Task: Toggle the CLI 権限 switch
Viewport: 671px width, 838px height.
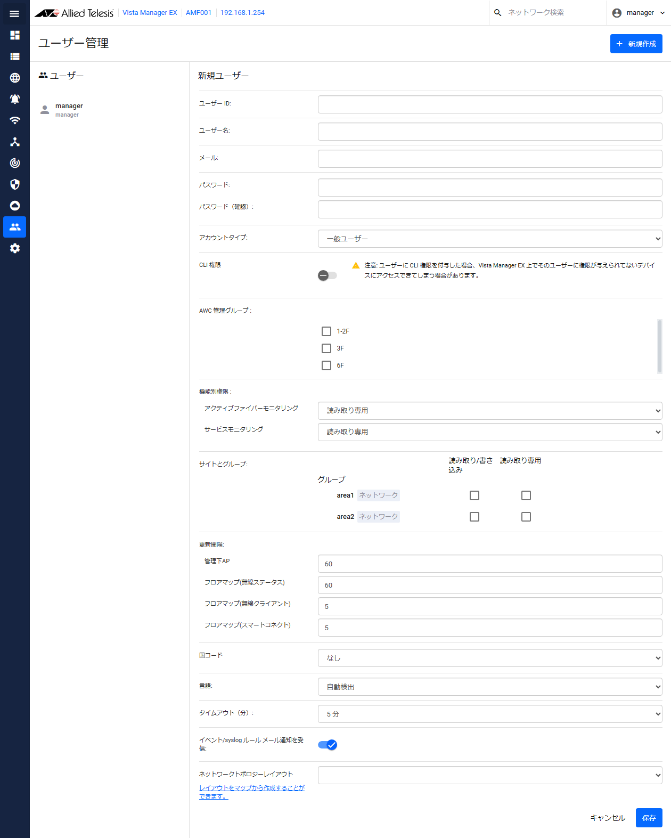Action: (327, 275)
